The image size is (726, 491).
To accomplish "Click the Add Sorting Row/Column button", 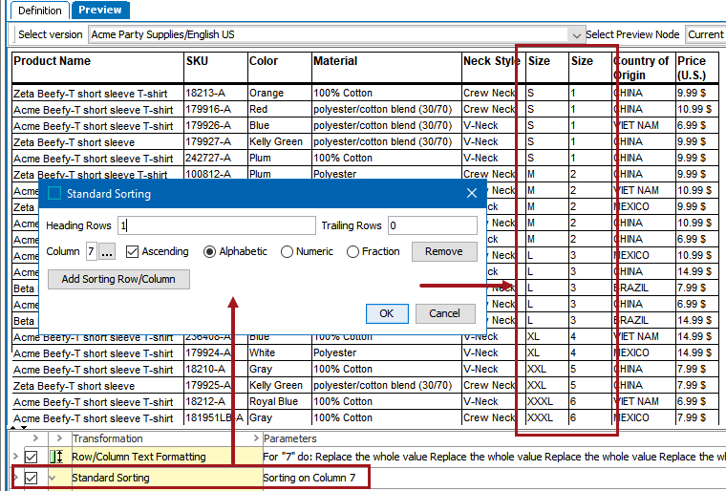I will tap(118, 279).
